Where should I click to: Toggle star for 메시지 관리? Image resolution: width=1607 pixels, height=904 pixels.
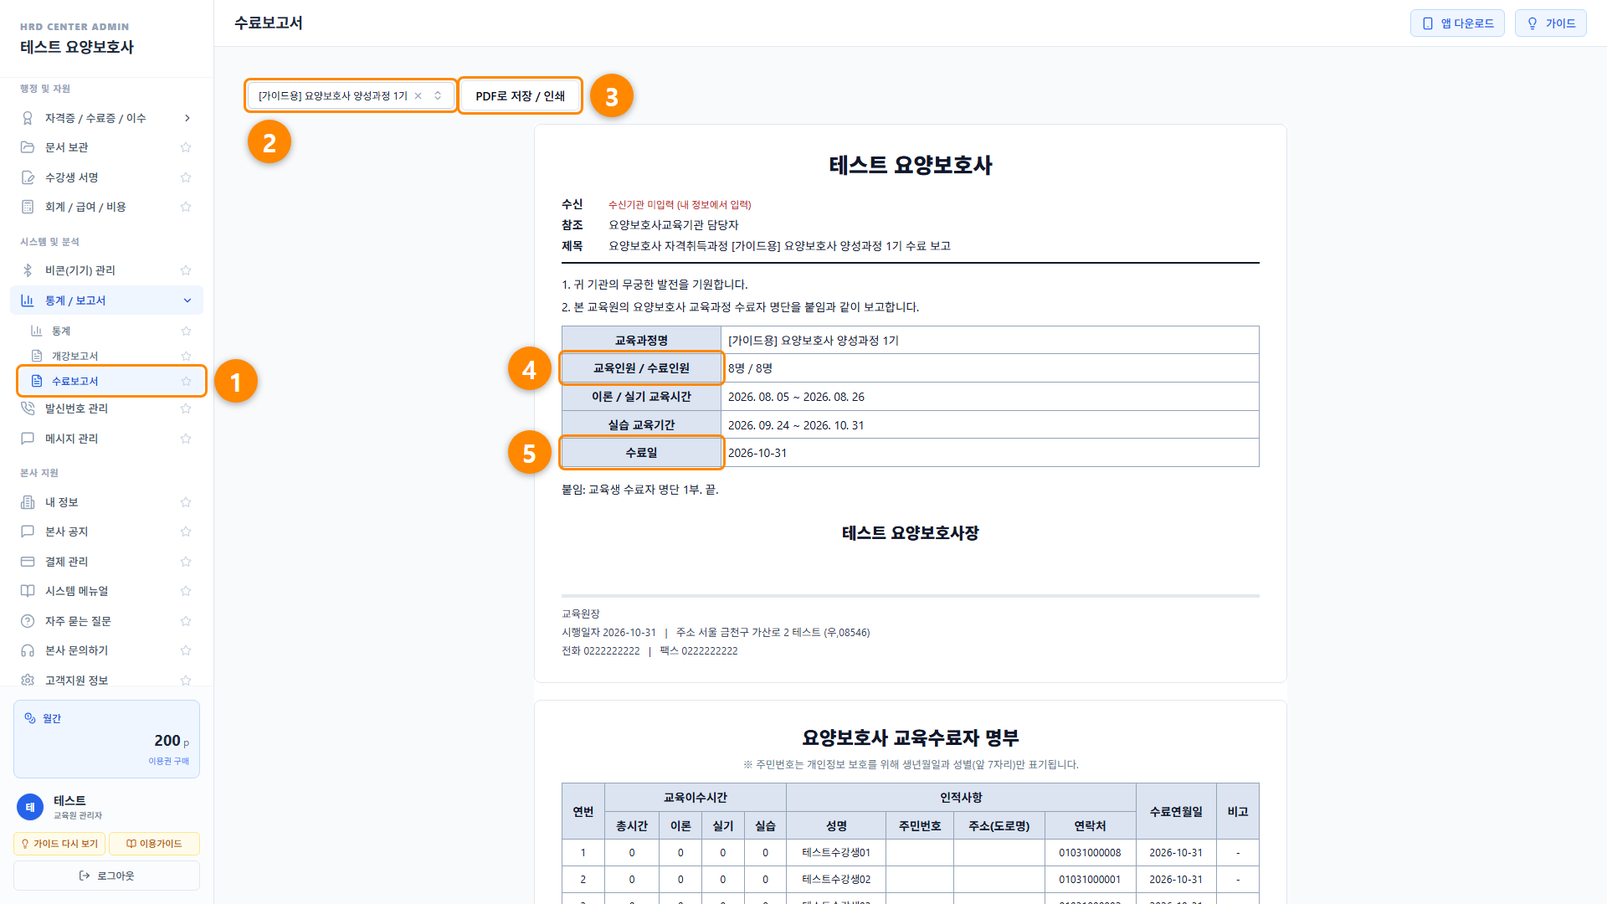(186, 439)
